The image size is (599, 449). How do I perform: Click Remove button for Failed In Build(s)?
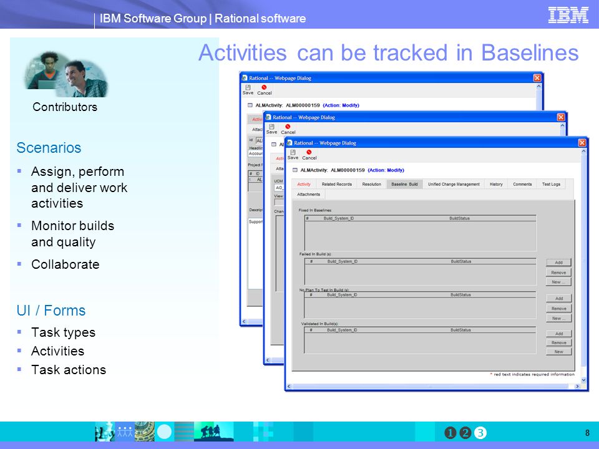point(558,273)
